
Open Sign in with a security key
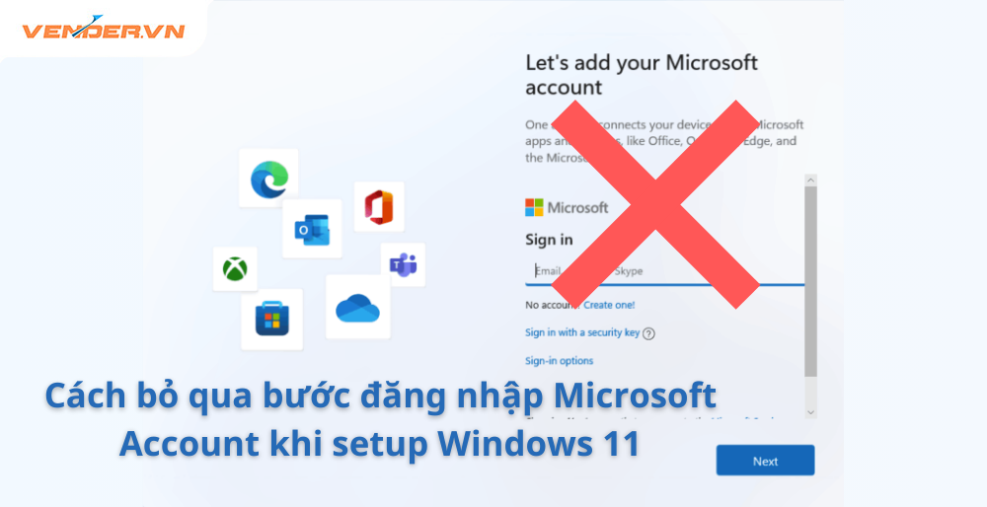pyautogui.click(x=582, y=332)
